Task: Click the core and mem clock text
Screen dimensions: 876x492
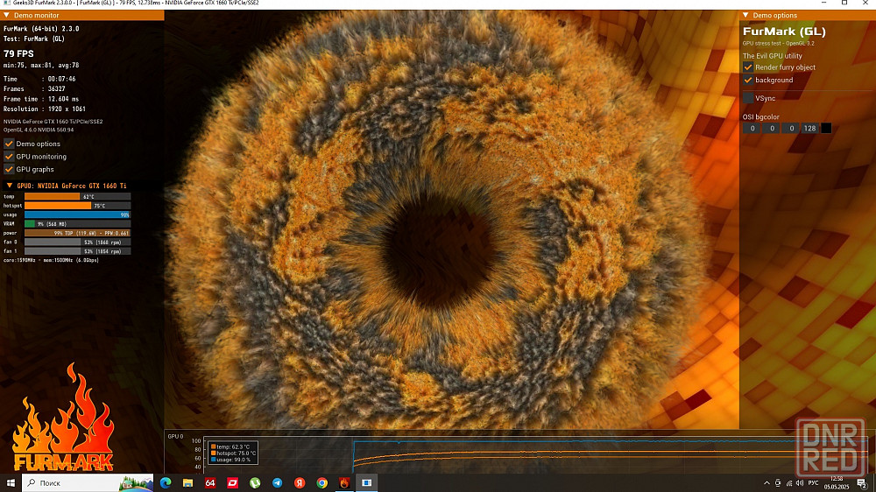Action: (51, 260)
